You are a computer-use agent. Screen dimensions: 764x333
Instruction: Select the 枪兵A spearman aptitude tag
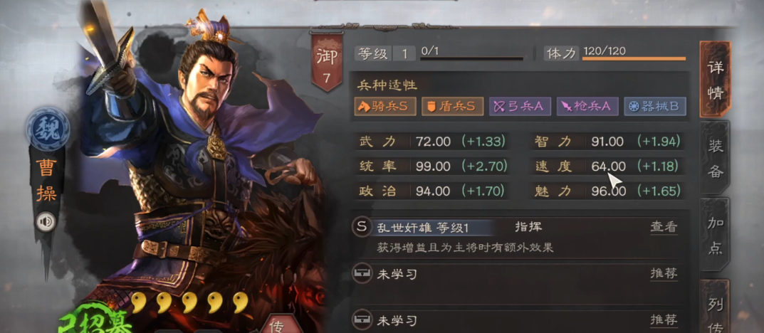(587, 107)
